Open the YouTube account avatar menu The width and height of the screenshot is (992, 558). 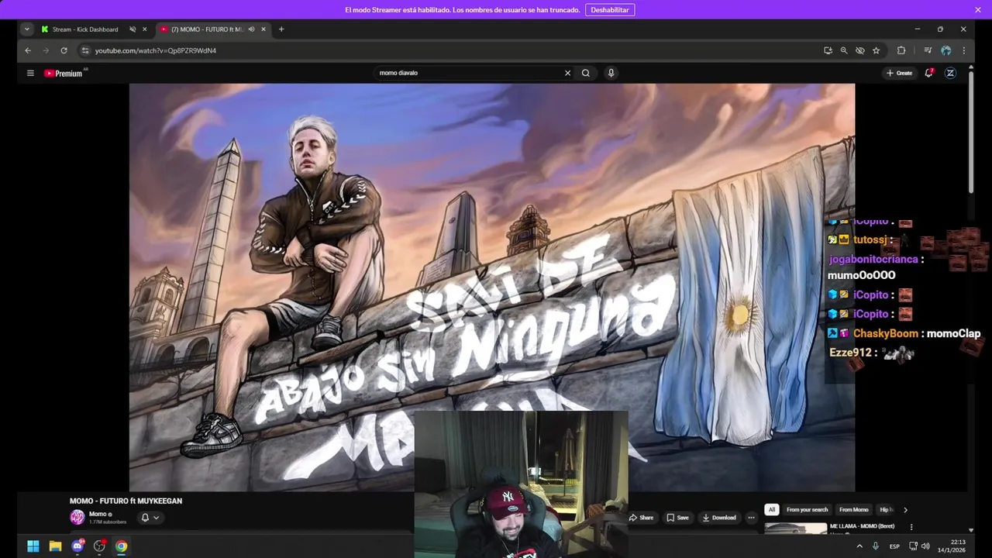pos(950,73)
